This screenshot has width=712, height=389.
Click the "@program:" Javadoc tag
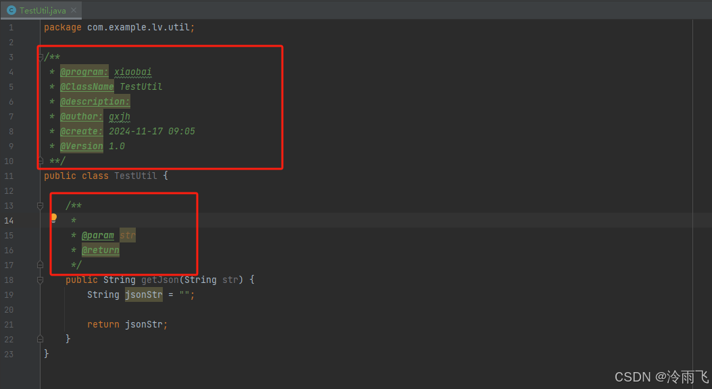coord(84,72)
